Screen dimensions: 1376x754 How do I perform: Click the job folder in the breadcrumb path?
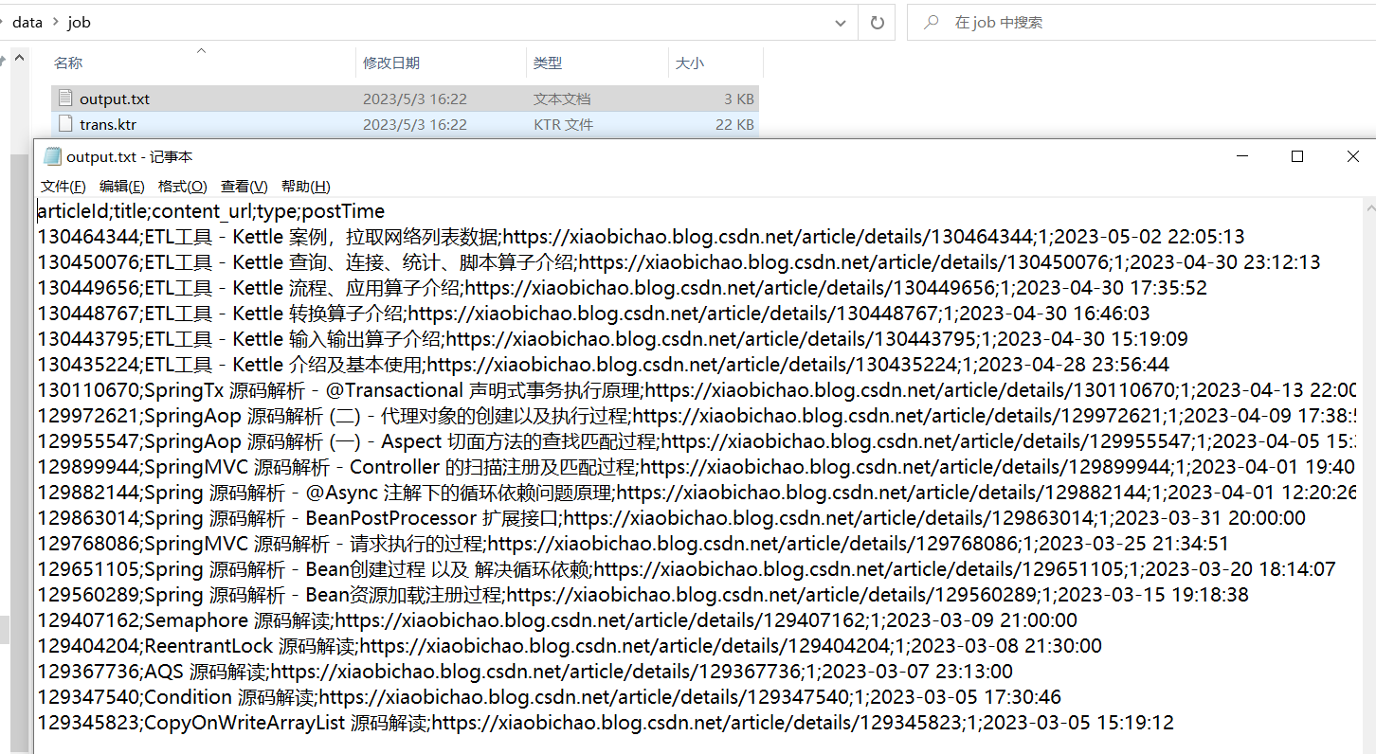(79, 21)
